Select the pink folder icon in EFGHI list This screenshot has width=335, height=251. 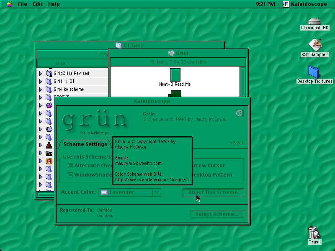(49, 105)
